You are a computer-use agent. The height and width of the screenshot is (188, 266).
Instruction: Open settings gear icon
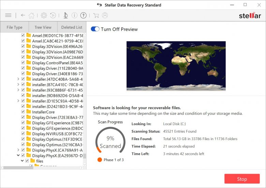[x=44, y=15]
